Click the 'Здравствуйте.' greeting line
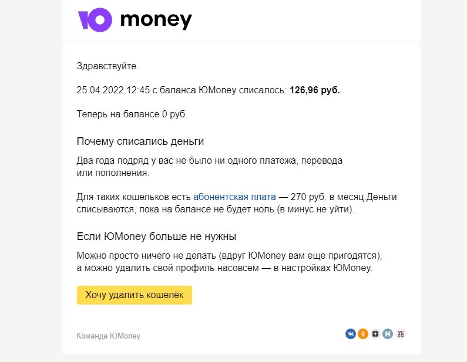Screen dimensions: 467x362 pos(107,66)
